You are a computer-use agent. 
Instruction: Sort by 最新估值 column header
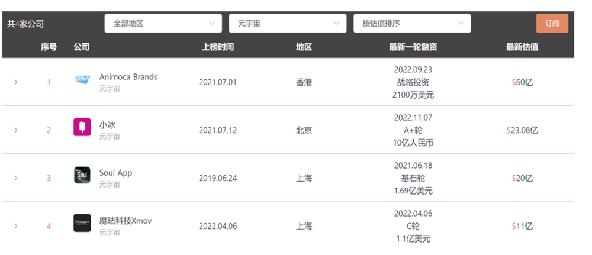point(522,47)
